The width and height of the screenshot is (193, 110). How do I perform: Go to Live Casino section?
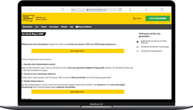[54, 27]
